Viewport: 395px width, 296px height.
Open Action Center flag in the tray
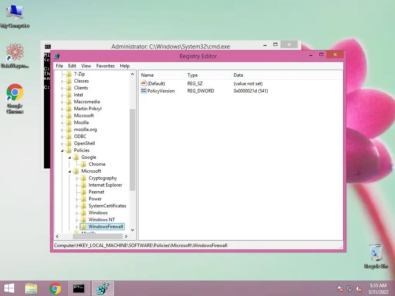[340, 289]
